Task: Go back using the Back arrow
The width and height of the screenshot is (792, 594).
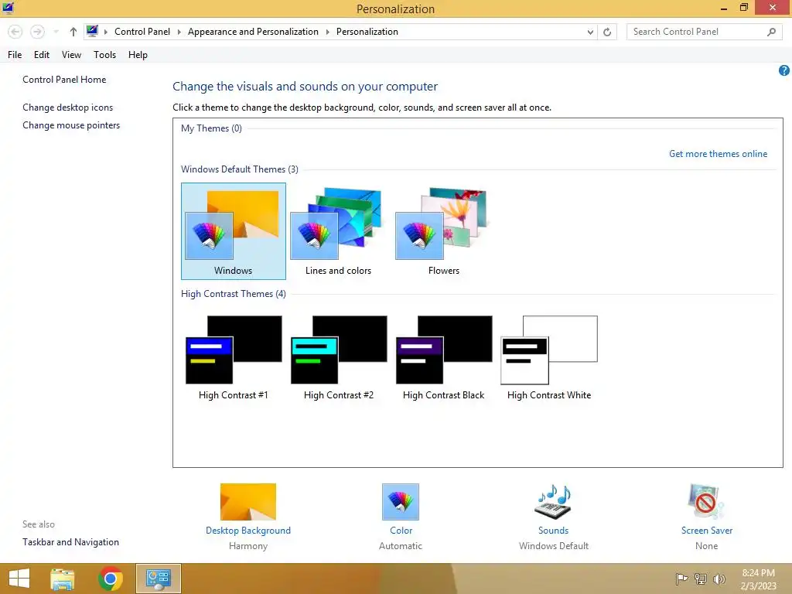Action: coord(15,32)
